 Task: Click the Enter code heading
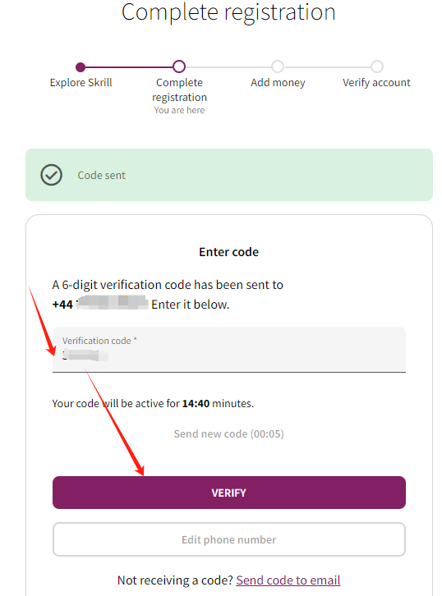229,252
